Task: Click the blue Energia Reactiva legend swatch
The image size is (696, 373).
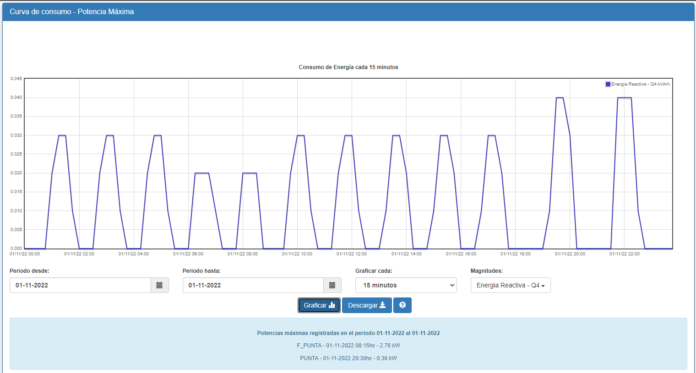Action: 608,84
